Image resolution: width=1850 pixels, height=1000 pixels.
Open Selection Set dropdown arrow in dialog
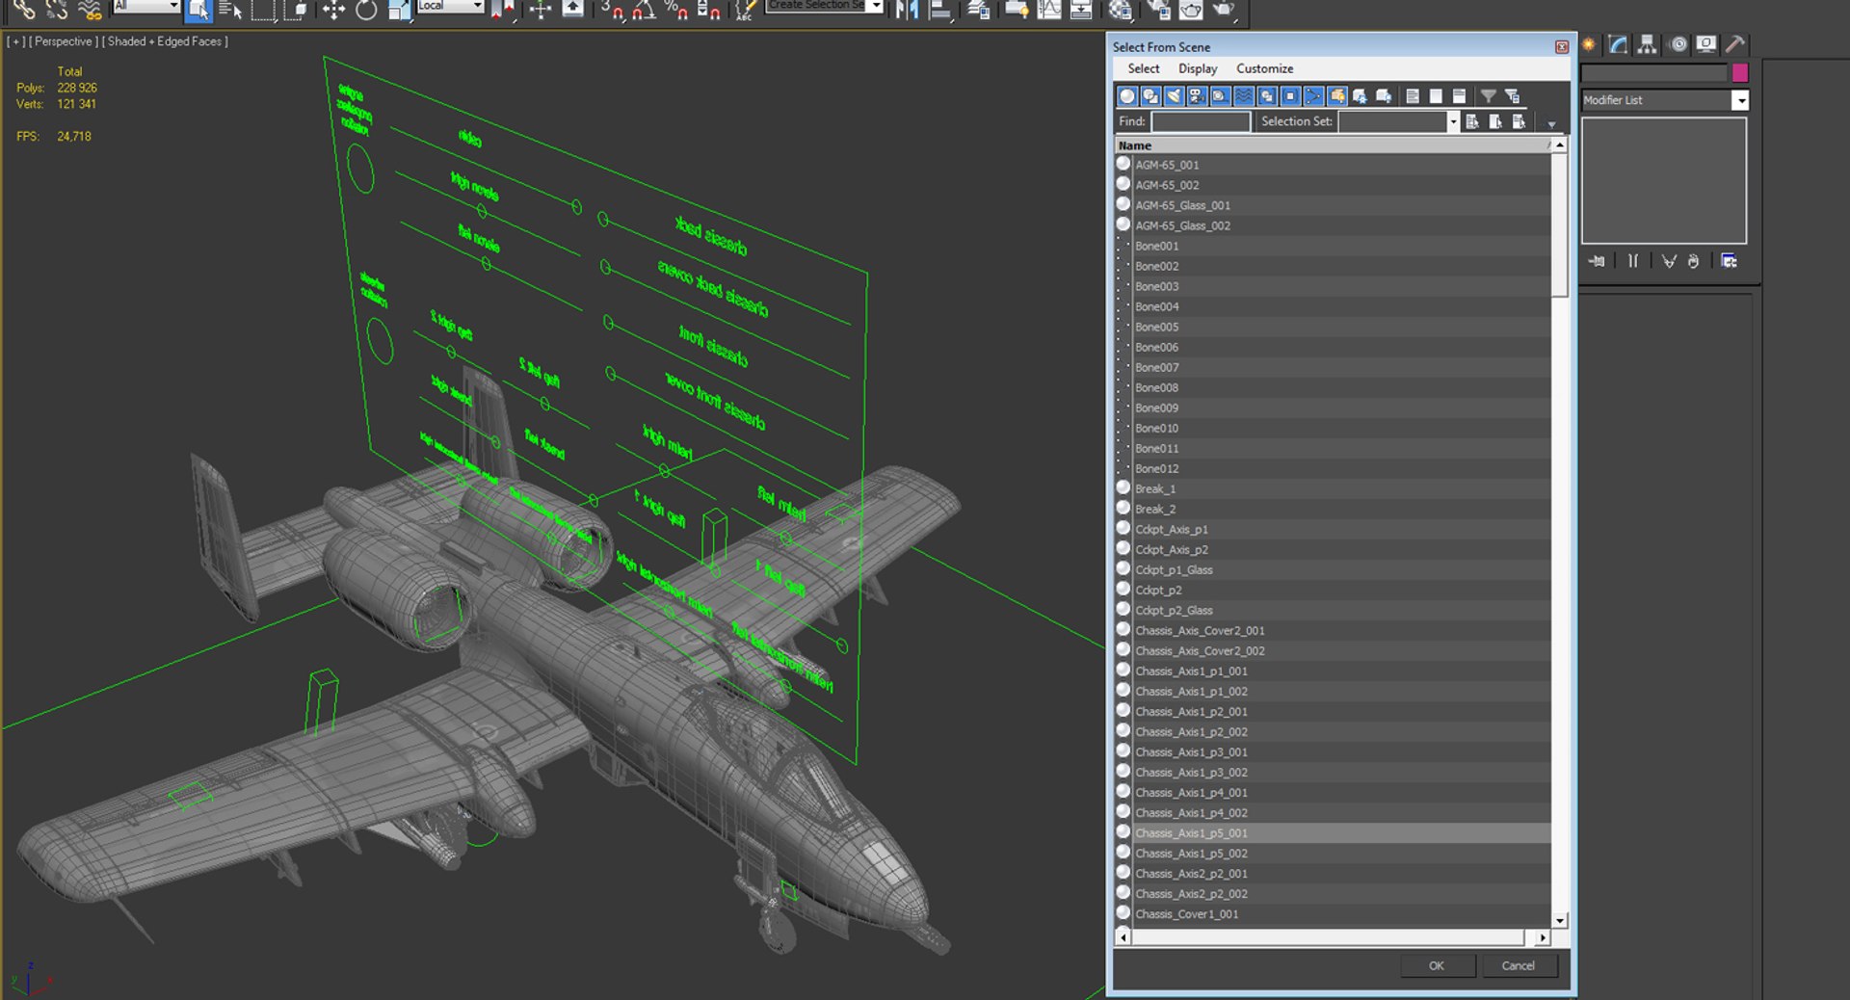coord(1453,121)
